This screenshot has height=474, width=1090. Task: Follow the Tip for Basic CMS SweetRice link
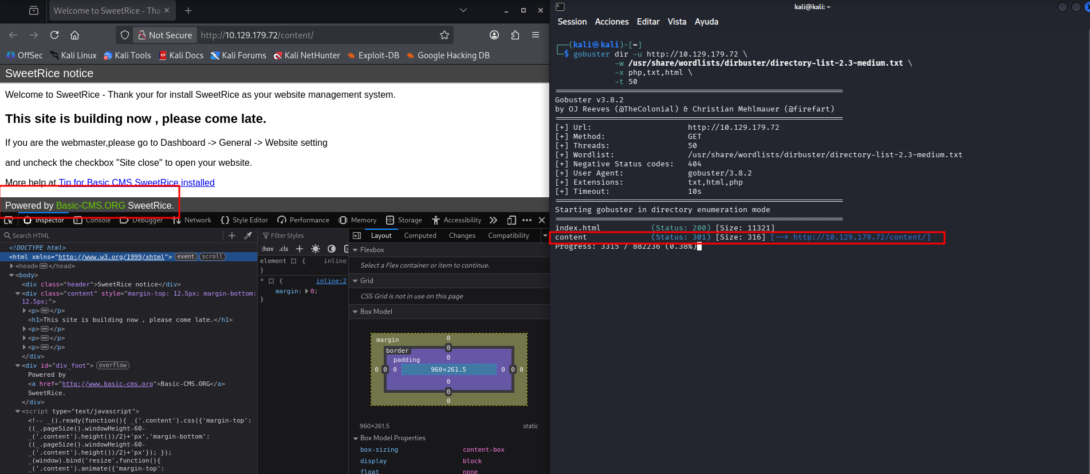[x=136, y=182]
